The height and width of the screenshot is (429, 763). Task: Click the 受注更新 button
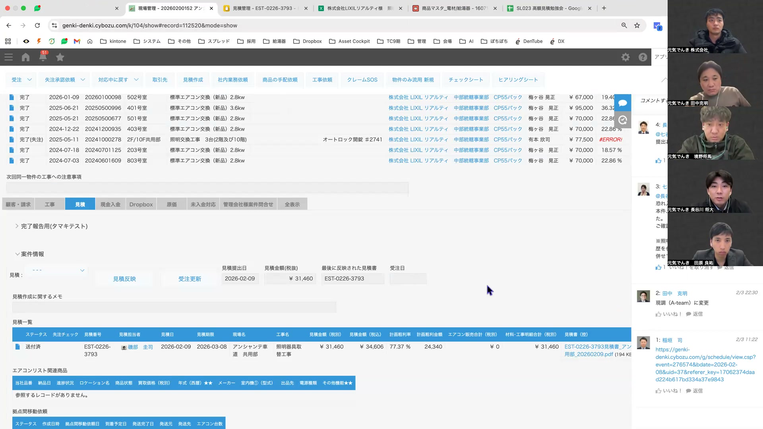[190, 279]
